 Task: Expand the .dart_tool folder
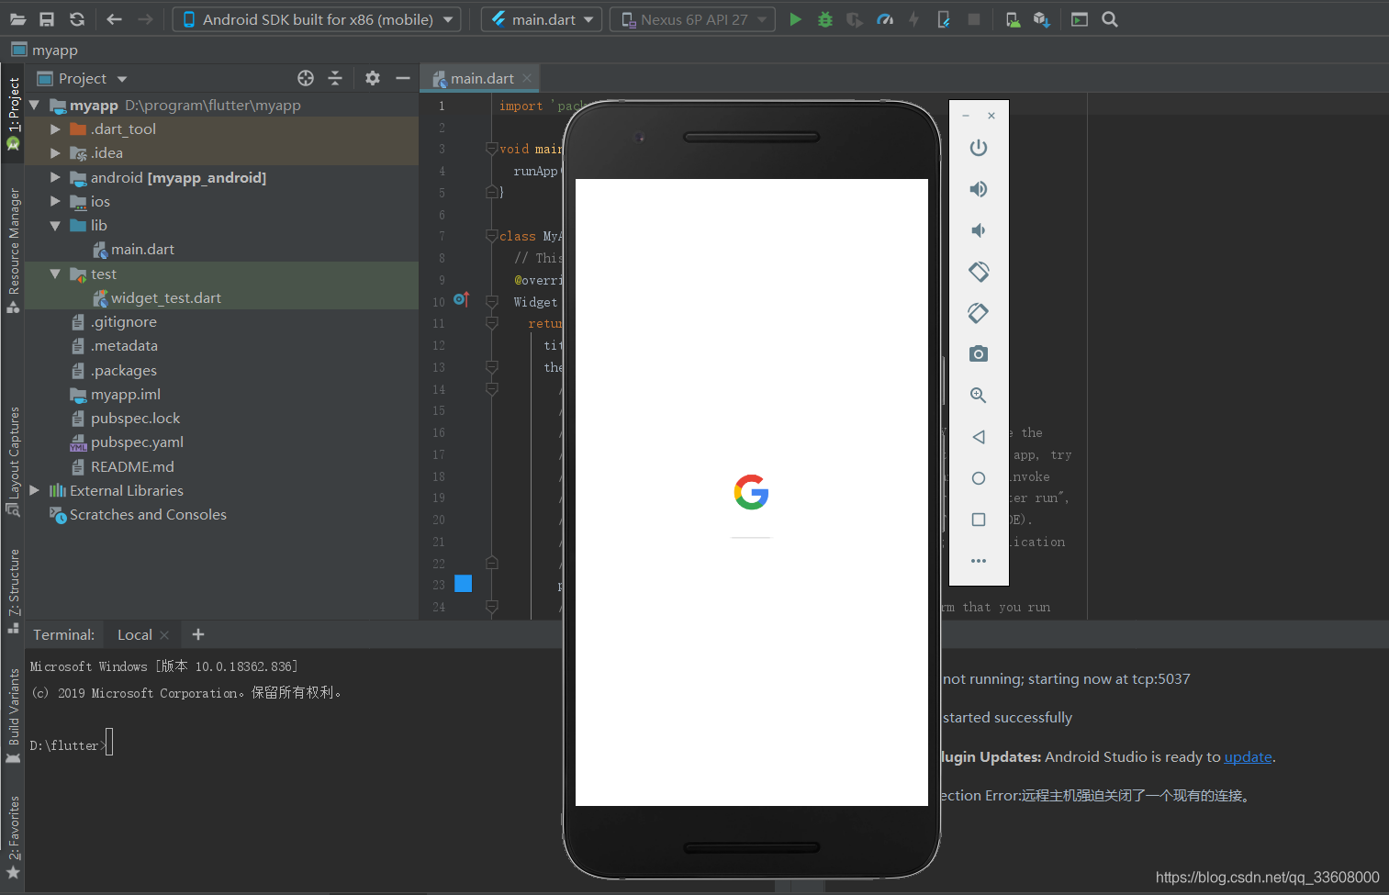[55, 129]
